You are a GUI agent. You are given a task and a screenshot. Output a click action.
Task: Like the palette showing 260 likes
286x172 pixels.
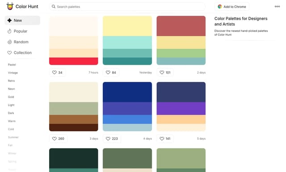tap(58, 138)
